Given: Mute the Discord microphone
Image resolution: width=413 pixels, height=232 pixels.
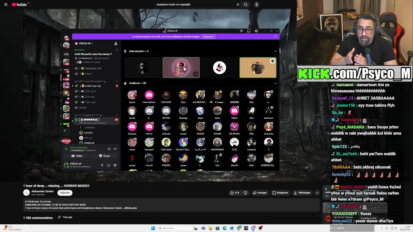Looking at the screenshot, I should click(102, 165).
